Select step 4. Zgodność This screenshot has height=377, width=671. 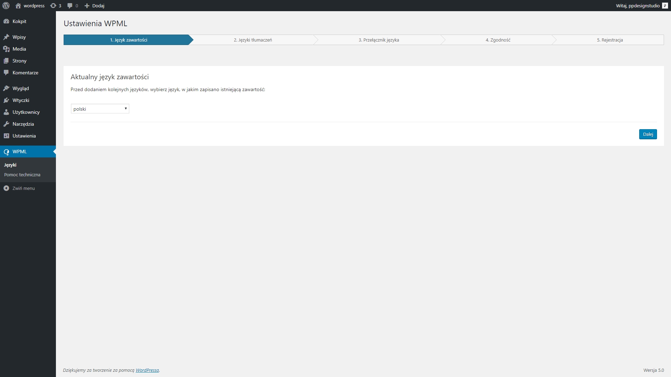click(498, 40)
